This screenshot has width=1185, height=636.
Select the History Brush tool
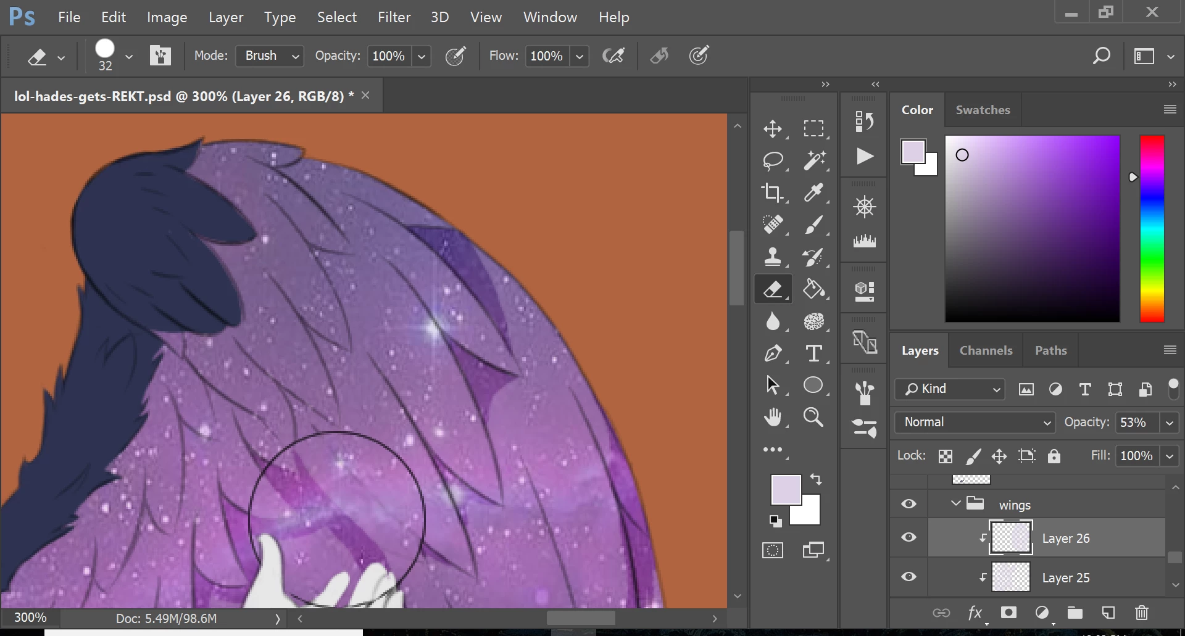point(813,257)
